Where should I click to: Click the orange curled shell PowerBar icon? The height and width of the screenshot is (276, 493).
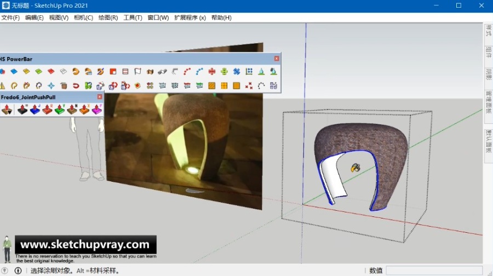tap(76, 72)
